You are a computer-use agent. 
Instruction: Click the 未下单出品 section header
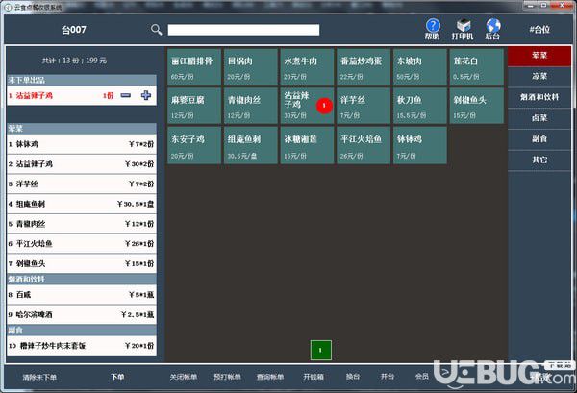click(x=82, y=80)
